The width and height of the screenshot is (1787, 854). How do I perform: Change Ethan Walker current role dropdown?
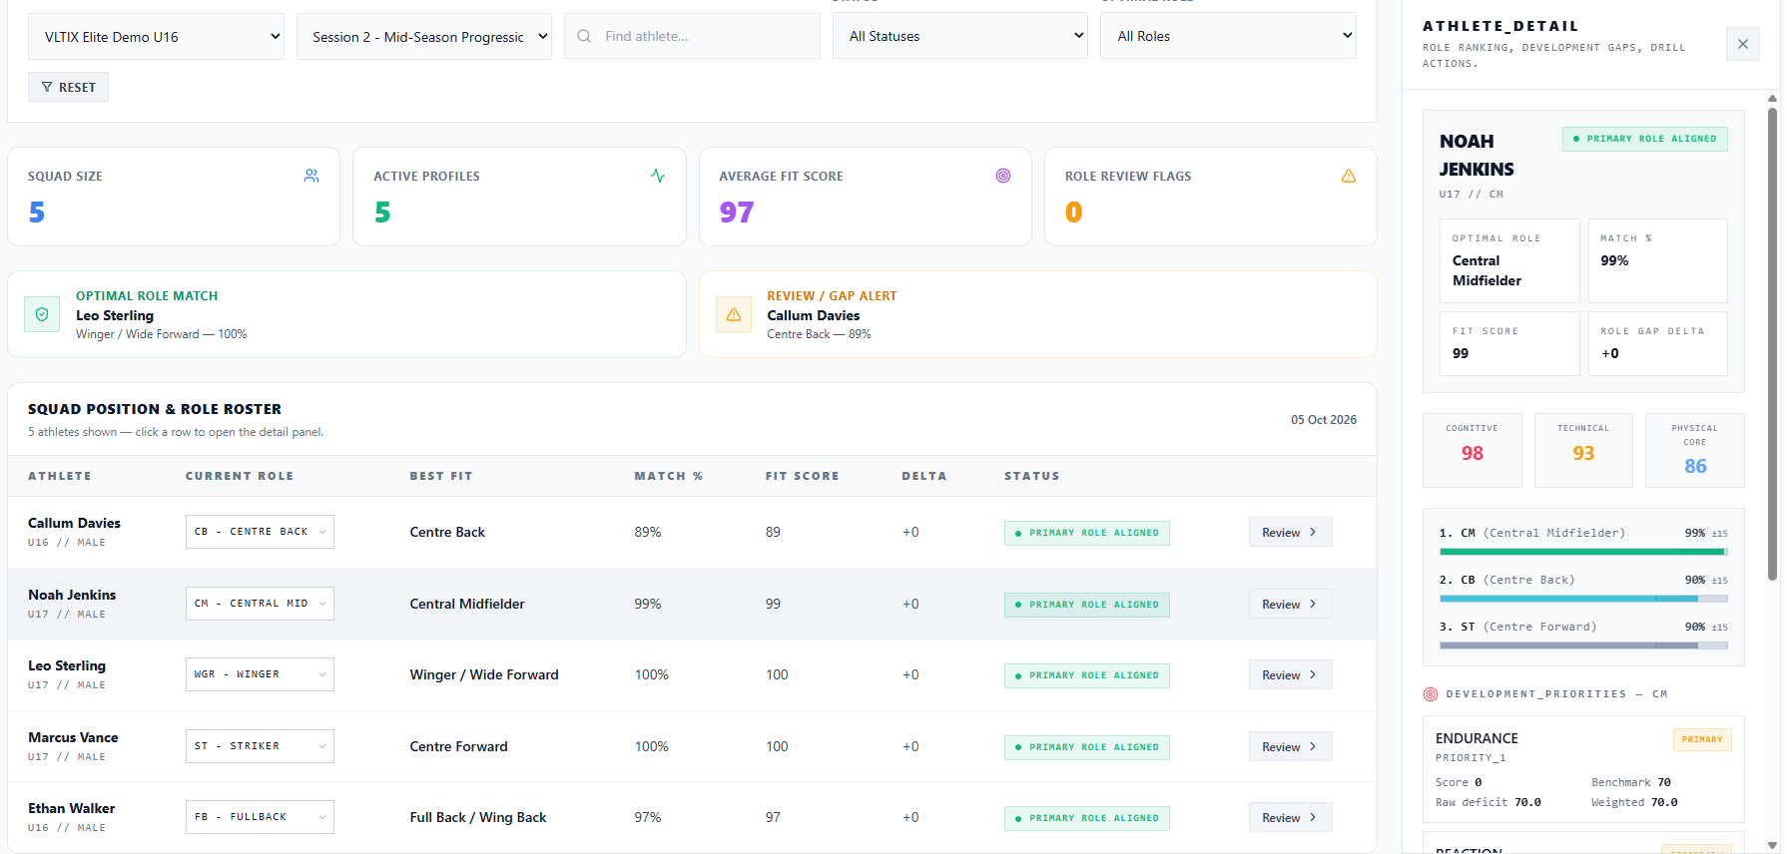260,817
